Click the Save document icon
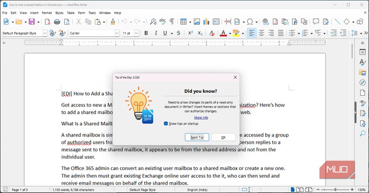 click(31, 21)
